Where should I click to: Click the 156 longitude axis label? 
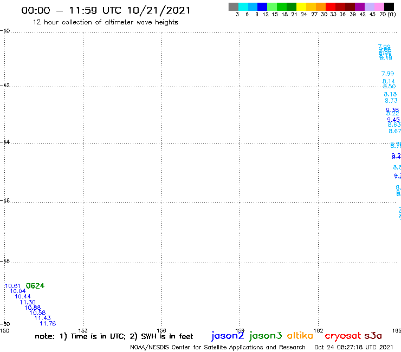click(x=161, y=330)
